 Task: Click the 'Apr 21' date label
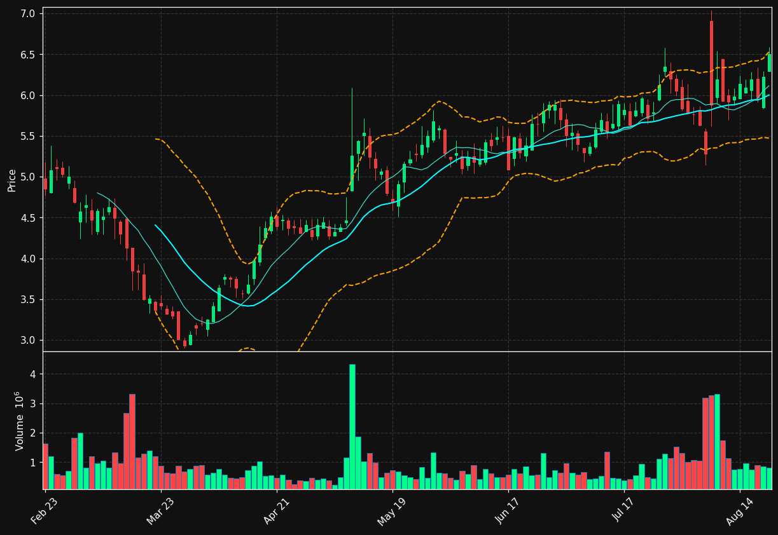tap(277, 511)
